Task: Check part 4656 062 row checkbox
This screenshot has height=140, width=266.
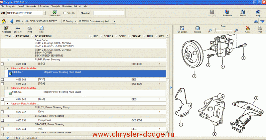Action: [2, 79]
